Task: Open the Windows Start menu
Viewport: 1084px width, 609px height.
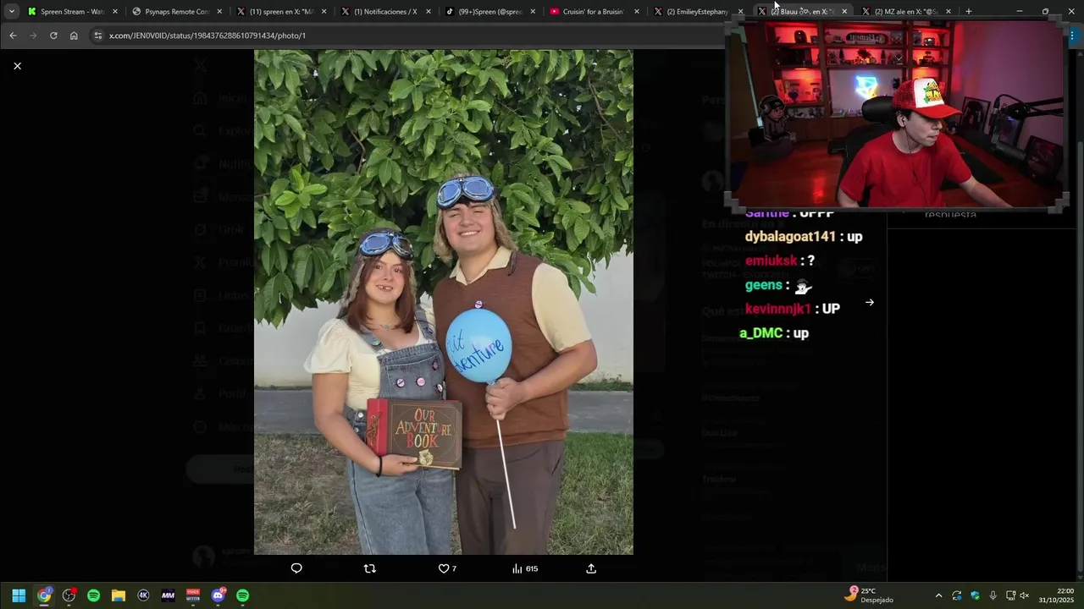Action: pos(19,595)
